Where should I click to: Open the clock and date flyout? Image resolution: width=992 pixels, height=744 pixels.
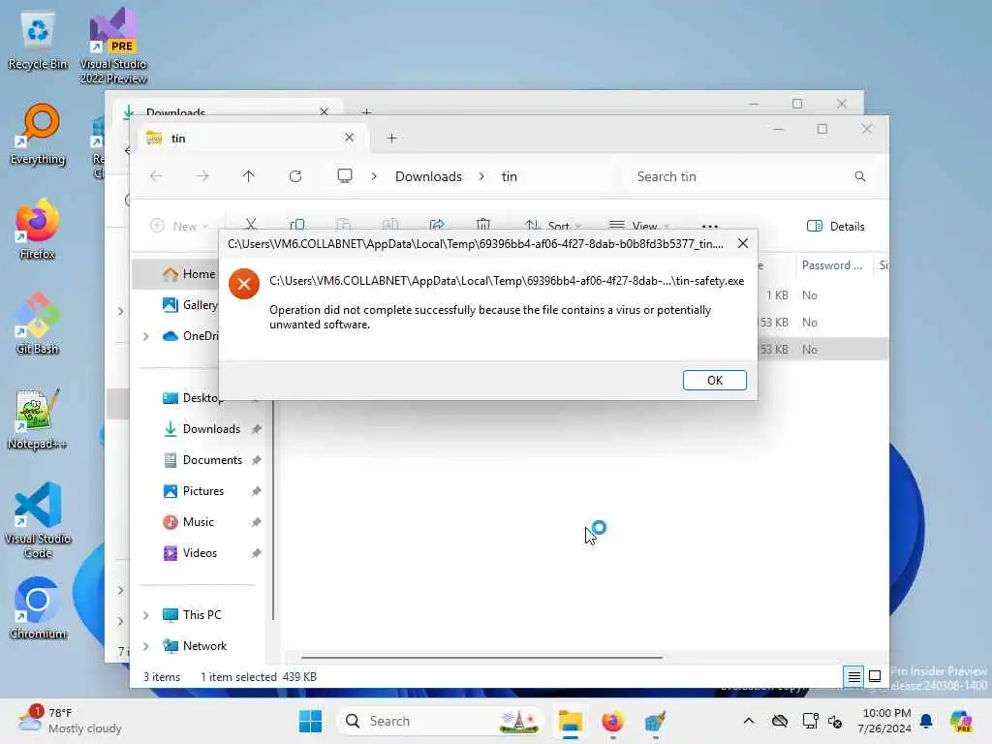coord(884,721)
